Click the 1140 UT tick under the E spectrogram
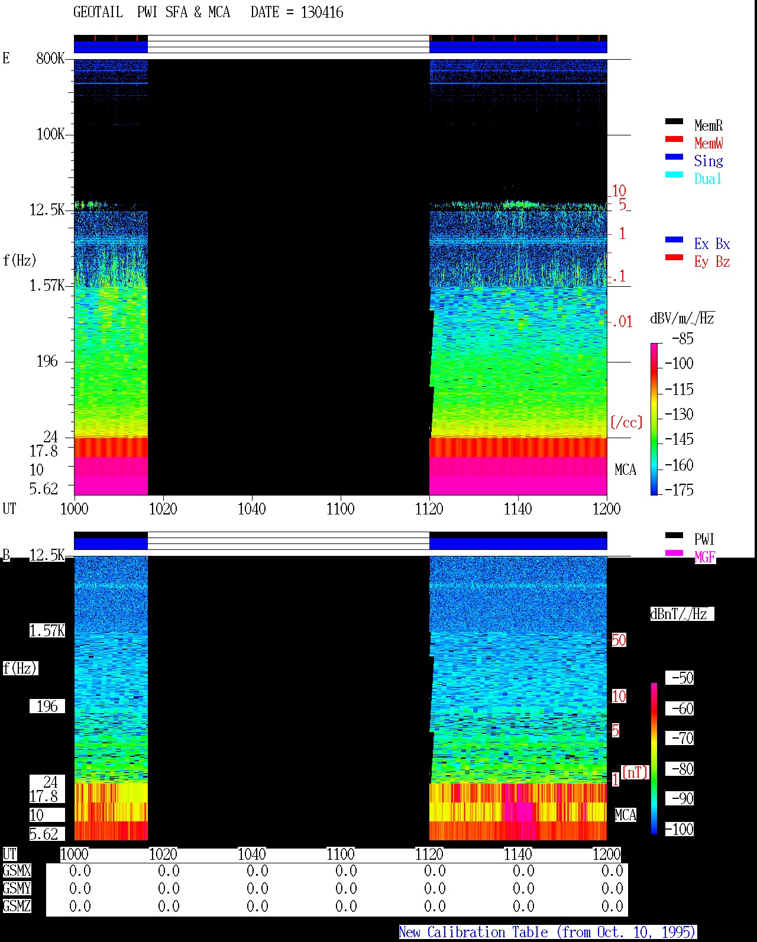Image resolution: width=757 pixels, height=942 pixels. pyautogui.click(x=518, y=509)
